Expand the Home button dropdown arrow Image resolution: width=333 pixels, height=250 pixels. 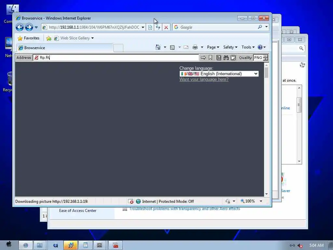pyautogui.click(x=165, y=47)
